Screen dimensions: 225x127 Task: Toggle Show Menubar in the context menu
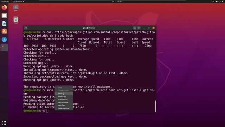pyautogui.click(x=64, y=108)
